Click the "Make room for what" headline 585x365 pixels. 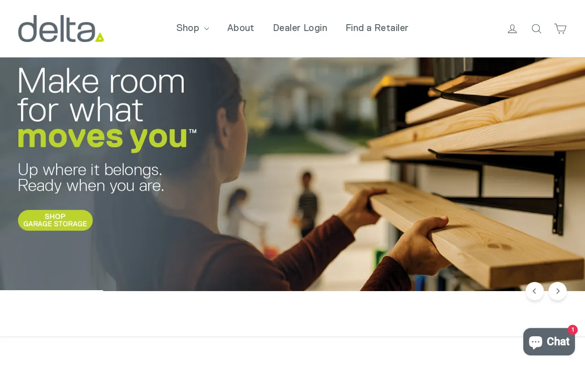(x=101, y=96)
